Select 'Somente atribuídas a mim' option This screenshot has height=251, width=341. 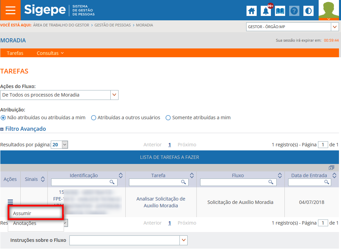168,118
